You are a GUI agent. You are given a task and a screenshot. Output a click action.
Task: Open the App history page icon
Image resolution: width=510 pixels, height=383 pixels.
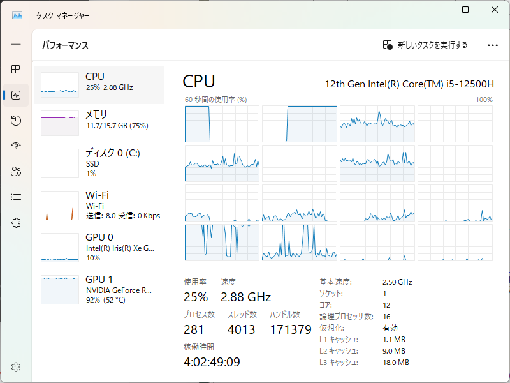click(x=16, y=121)
